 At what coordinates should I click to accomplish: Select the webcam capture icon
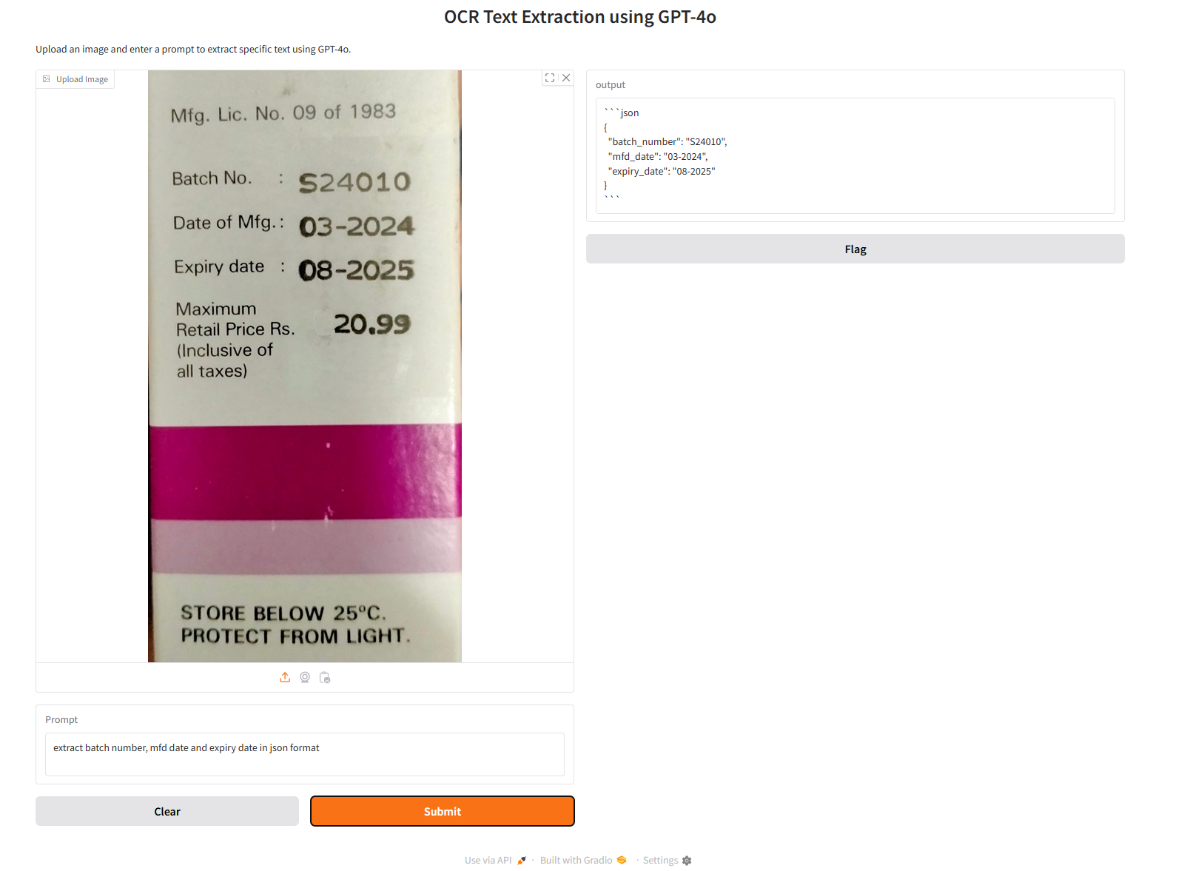point(305,677)
